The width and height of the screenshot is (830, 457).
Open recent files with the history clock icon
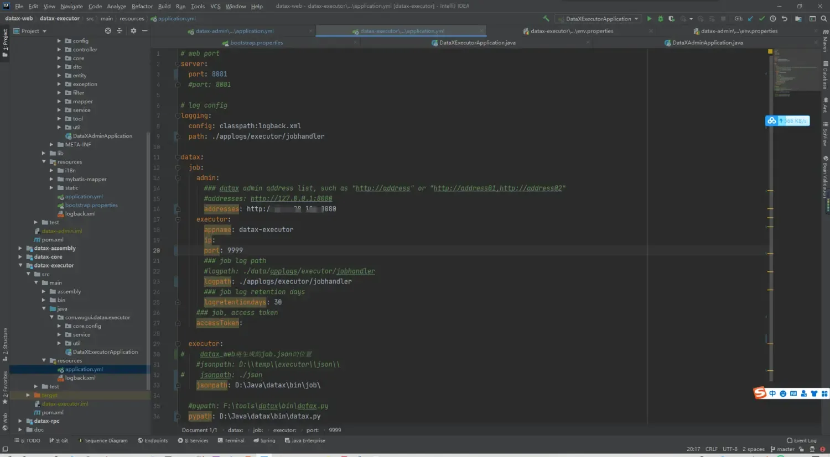click(773, 18)
